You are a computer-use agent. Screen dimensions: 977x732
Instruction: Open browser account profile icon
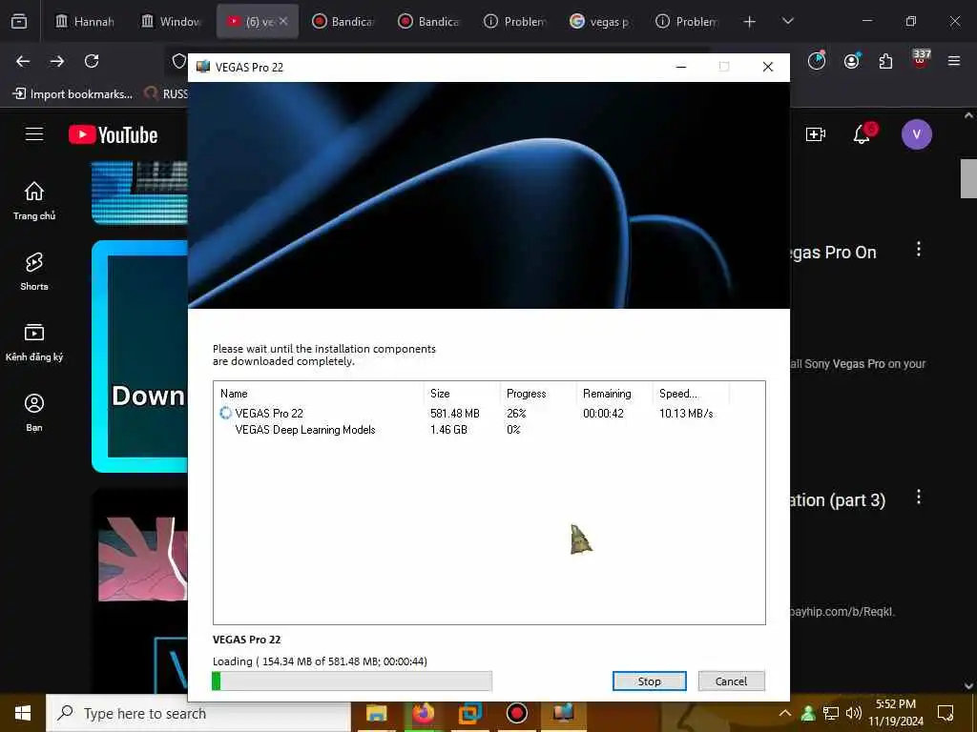852,61
